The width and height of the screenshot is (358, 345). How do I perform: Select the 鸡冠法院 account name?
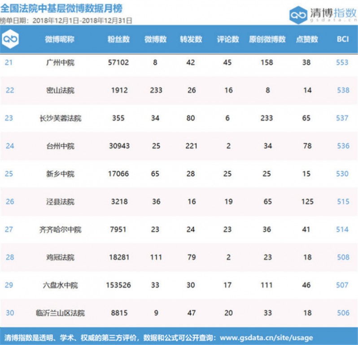point(60,257)
